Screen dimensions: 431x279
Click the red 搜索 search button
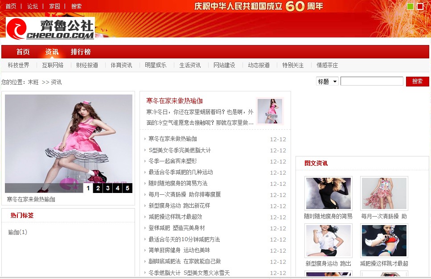point(417,82)
